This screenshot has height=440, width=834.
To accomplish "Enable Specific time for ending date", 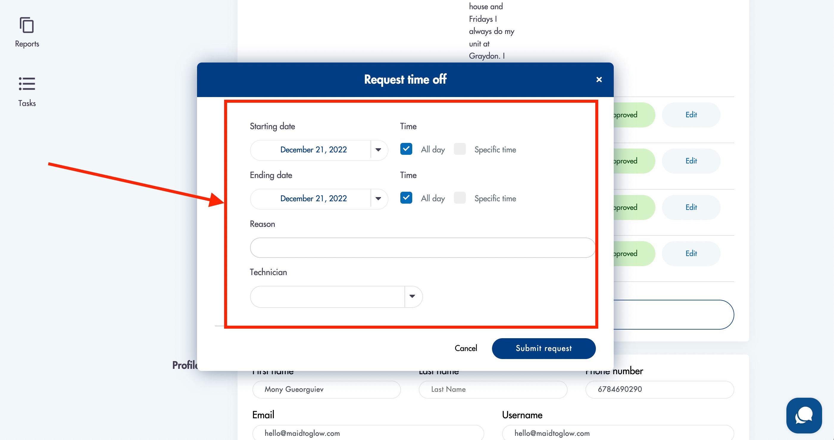I will click(459, 198).
